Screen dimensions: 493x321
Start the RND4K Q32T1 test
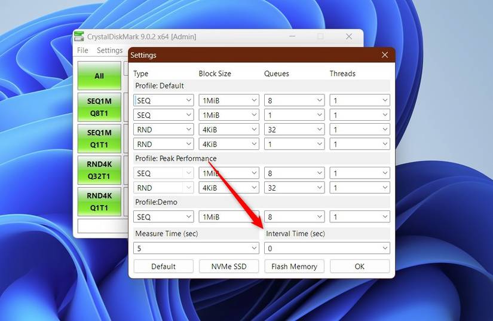coord(99,170)
